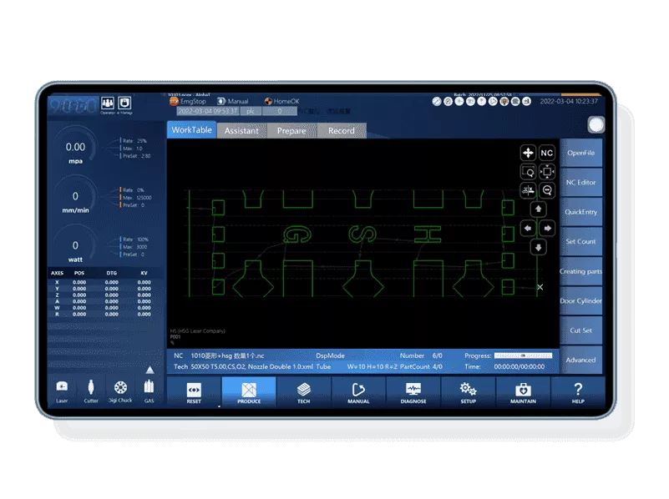669x499 pixels.
Task: Click the NC view icon
Action: click(x=547, y=153)
